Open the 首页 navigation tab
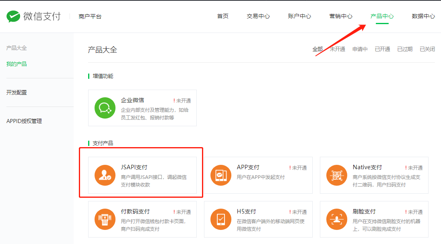The height and width of the screenshot is (244, 441). 223,16
